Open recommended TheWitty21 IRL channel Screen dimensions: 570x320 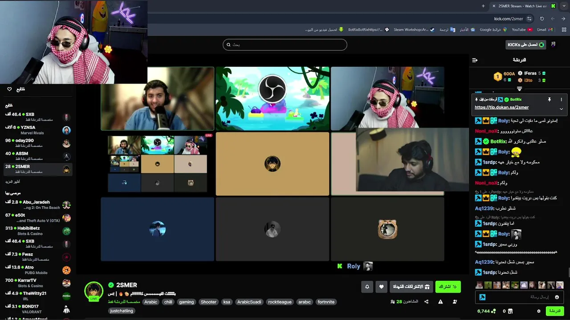[x=37, y=296]
